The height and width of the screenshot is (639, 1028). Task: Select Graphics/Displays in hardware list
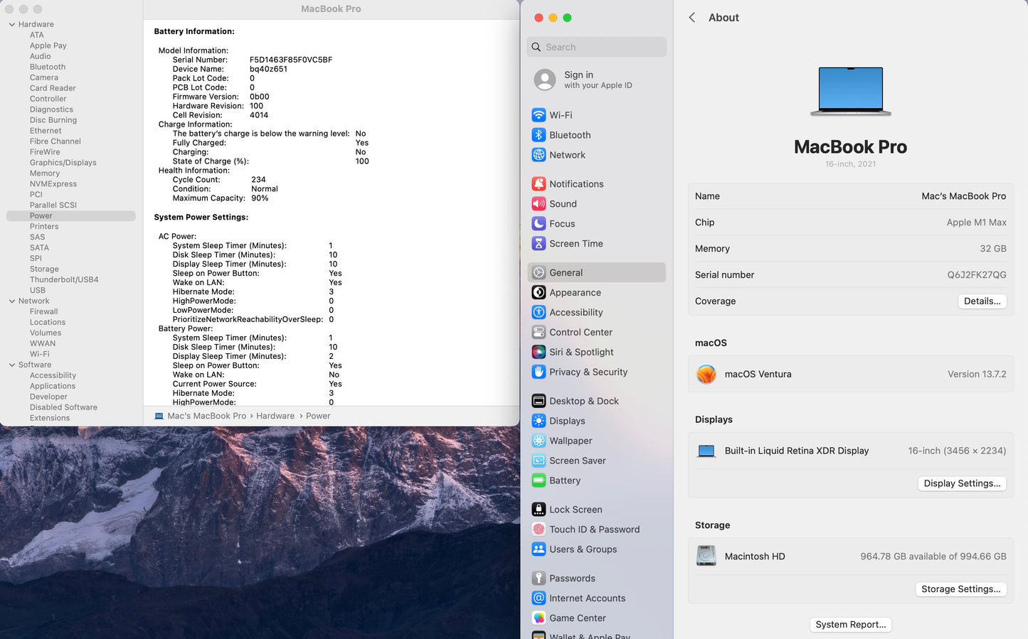click(x=63, y=163)
